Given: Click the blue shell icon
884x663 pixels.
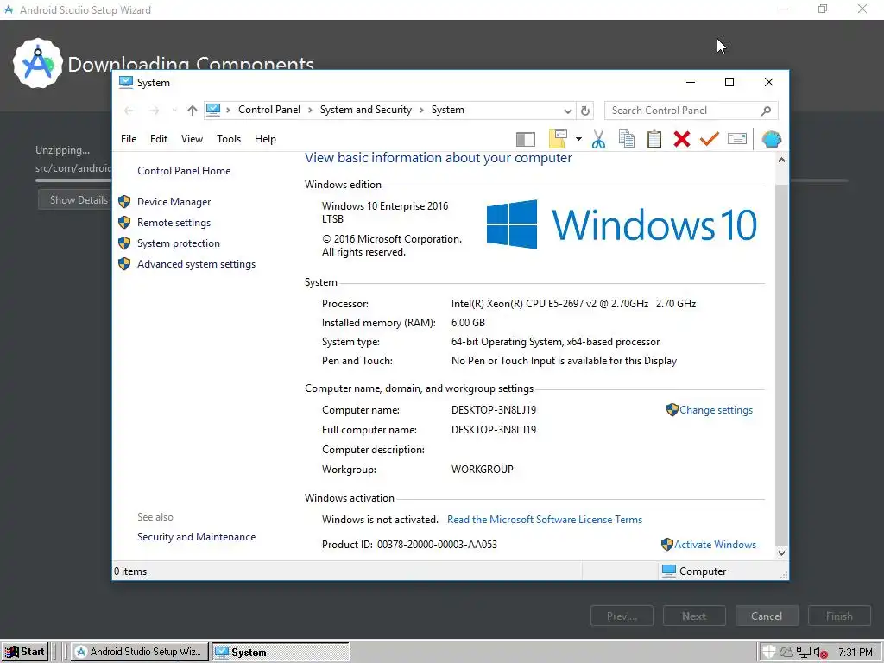Looking at the screenshot, I should [x=771, y=139].
